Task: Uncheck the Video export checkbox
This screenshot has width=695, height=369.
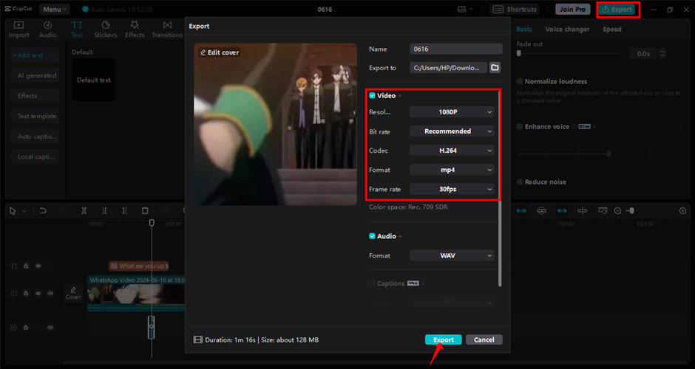Action: pos(373,95)
